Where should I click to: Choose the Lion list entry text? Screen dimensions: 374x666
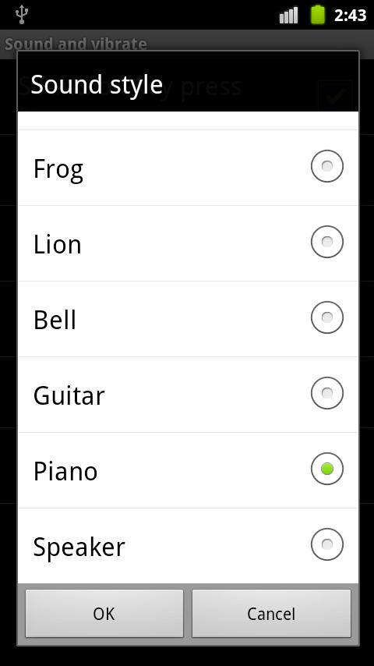(x=58, y=245)
